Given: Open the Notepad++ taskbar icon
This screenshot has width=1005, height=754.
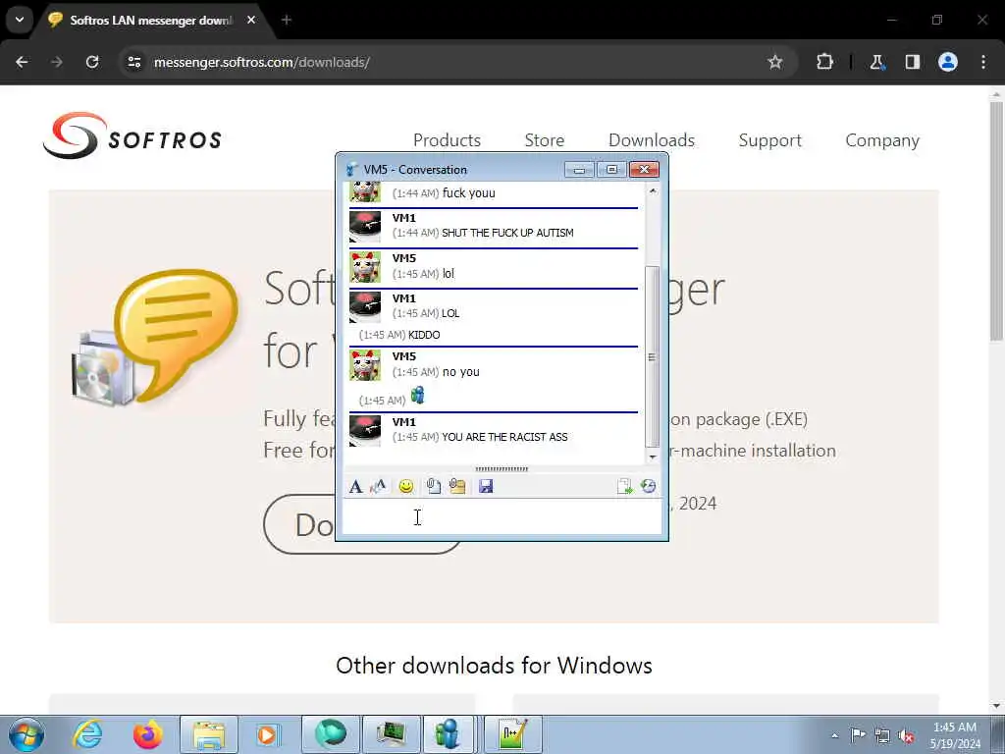Looking at the screenshot, I should tap(512, 734).
